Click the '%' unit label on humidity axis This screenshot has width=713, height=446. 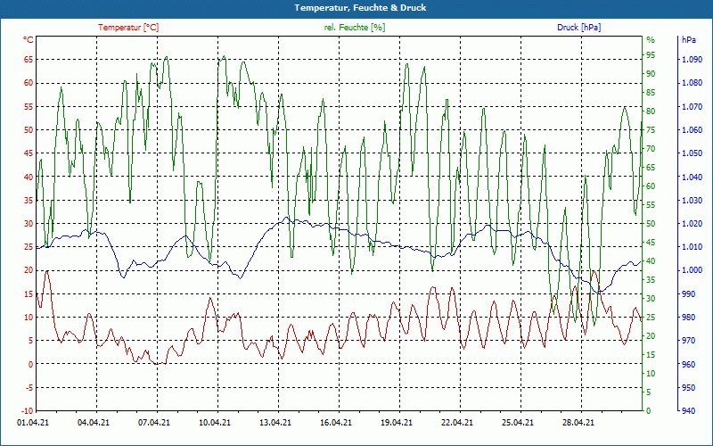click(x=651, y=40)
